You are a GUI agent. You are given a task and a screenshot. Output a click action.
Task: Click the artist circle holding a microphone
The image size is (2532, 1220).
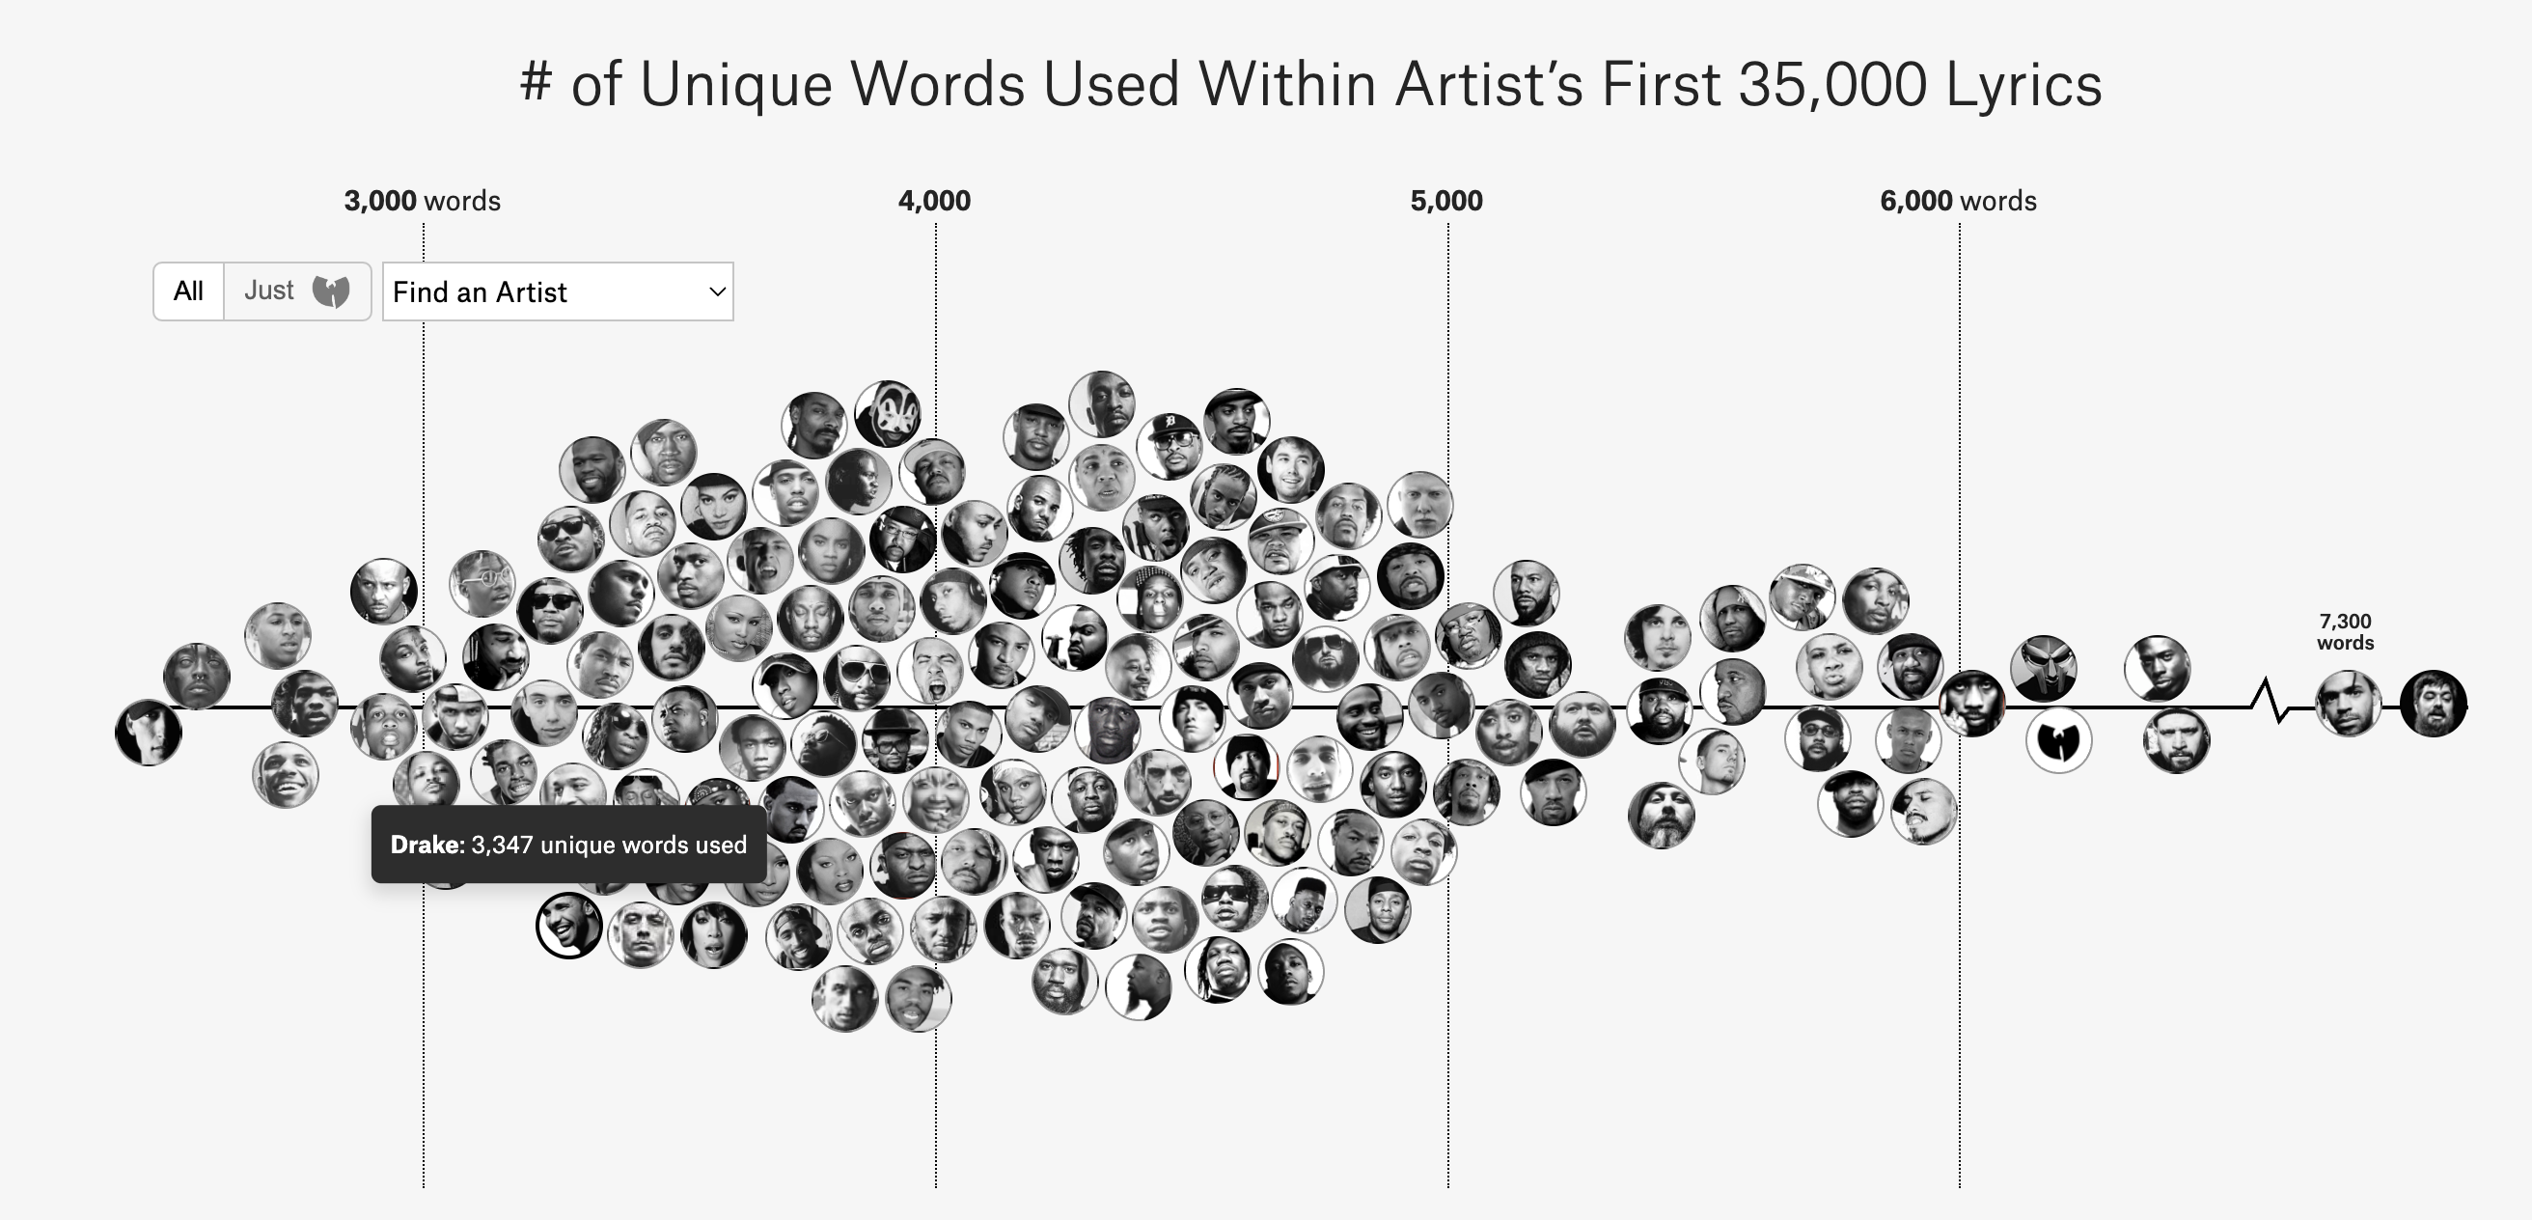[x=1074, y=637]
